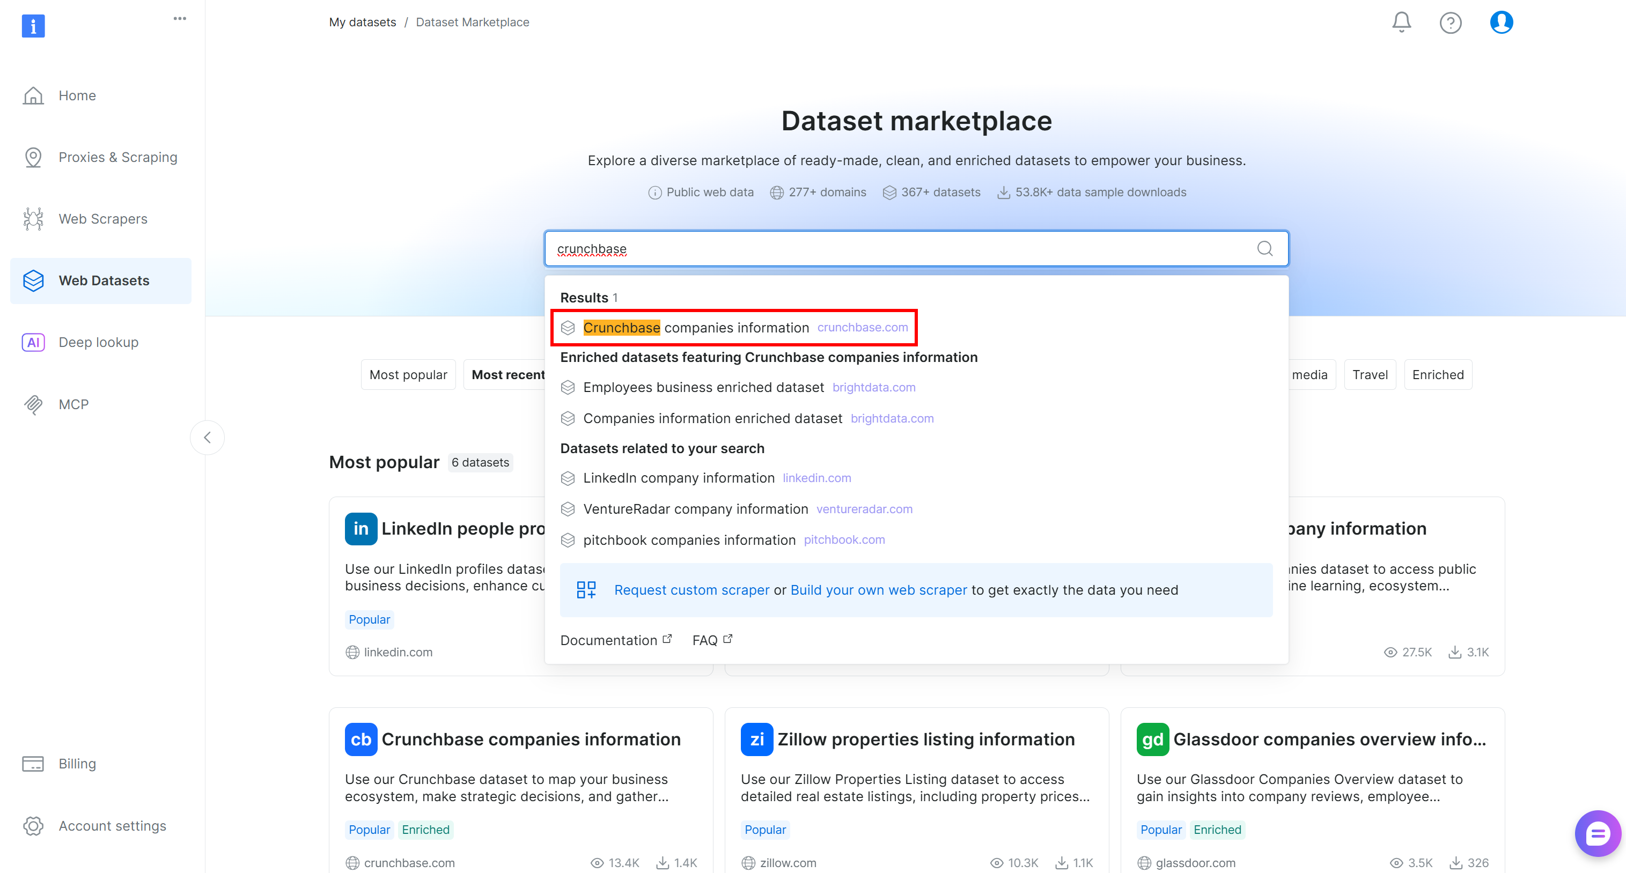Click Build your own web scraper
Viewport: 1626px width, 873px height.
click(879, 590)
